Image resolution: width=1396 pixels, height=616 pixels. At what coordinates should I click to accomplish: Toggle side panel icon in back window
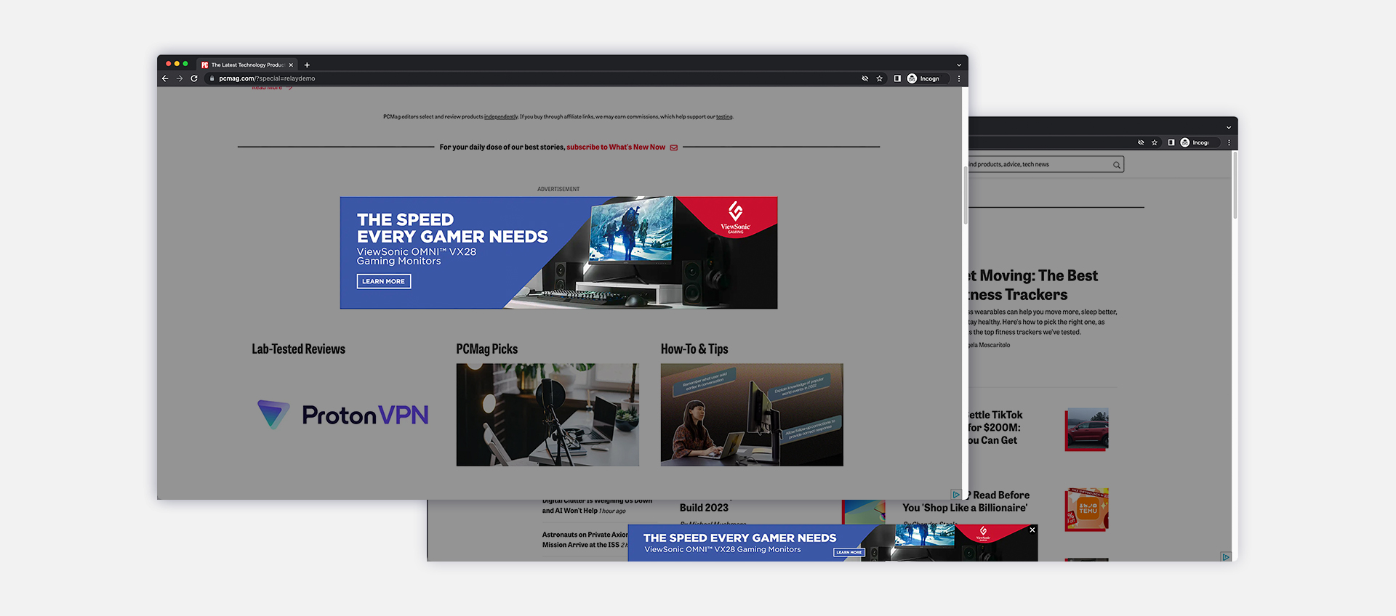pyautogui.click(x=1171, y=142)
